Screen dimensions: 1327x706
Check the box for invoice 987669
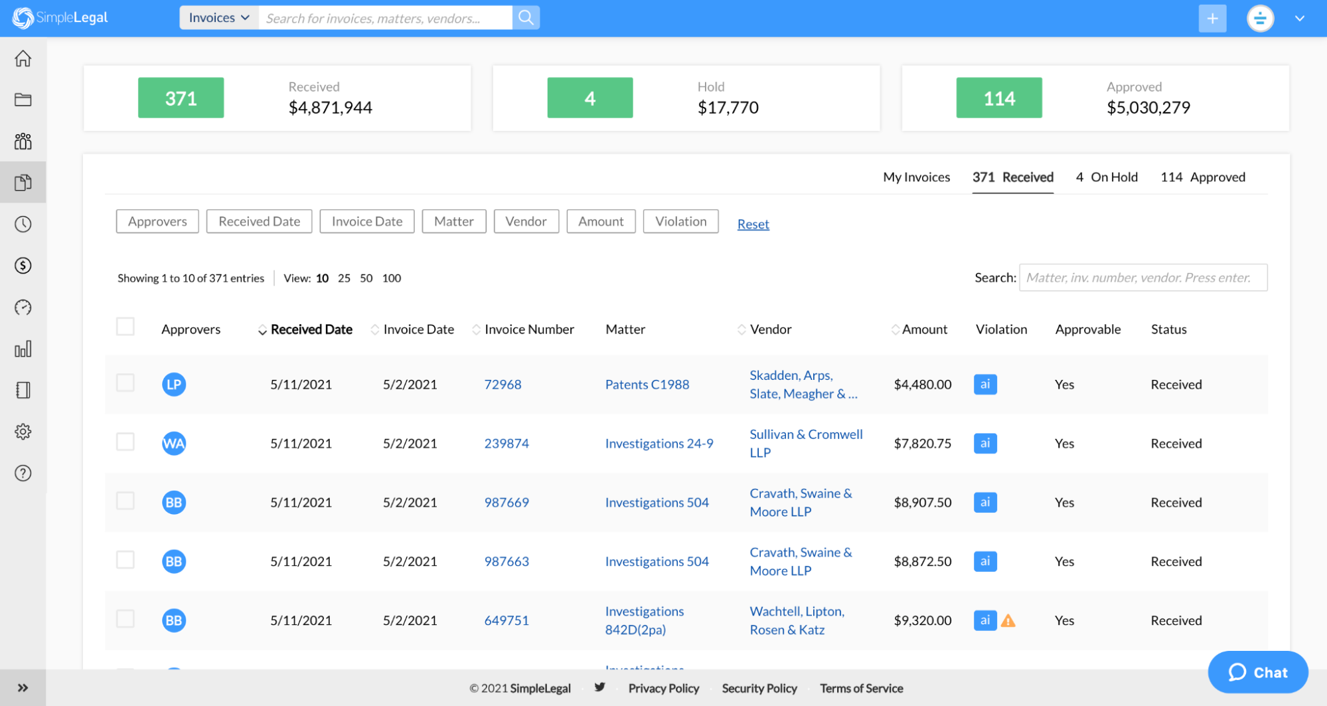[125, 500]
